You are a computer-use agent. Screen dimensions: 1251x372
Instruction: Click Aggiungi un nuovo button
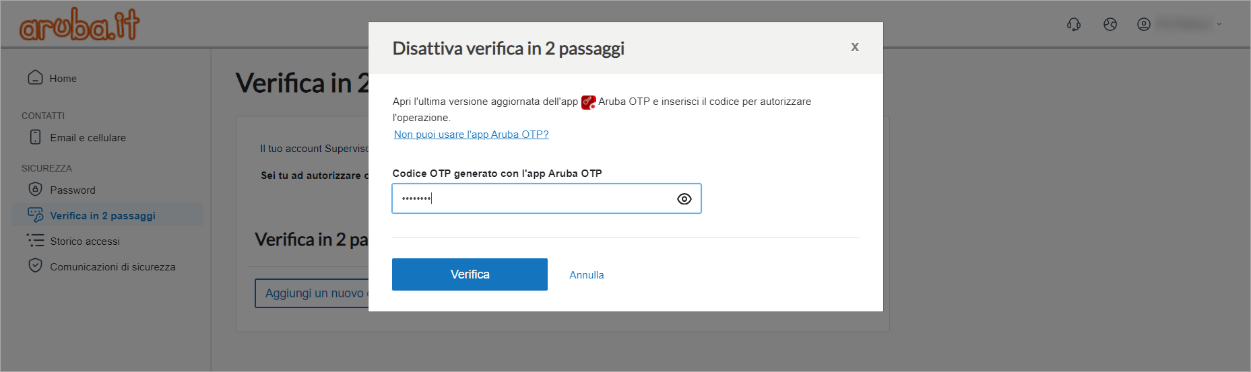point(312,293)
